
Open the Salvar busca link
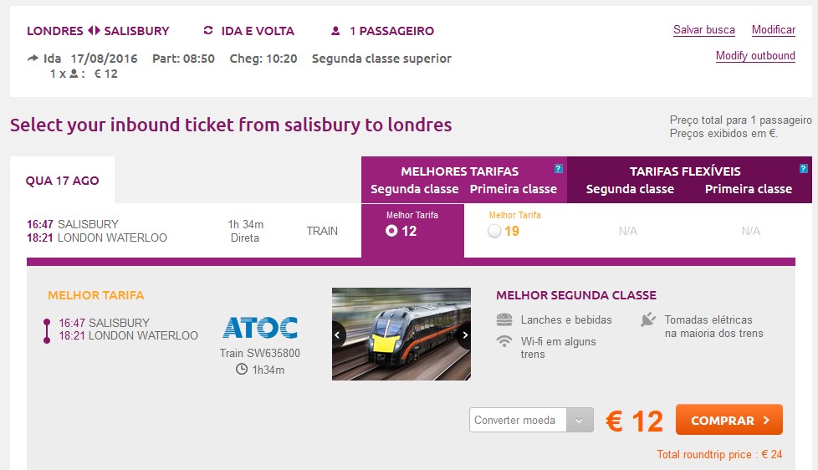pos(704,30)
